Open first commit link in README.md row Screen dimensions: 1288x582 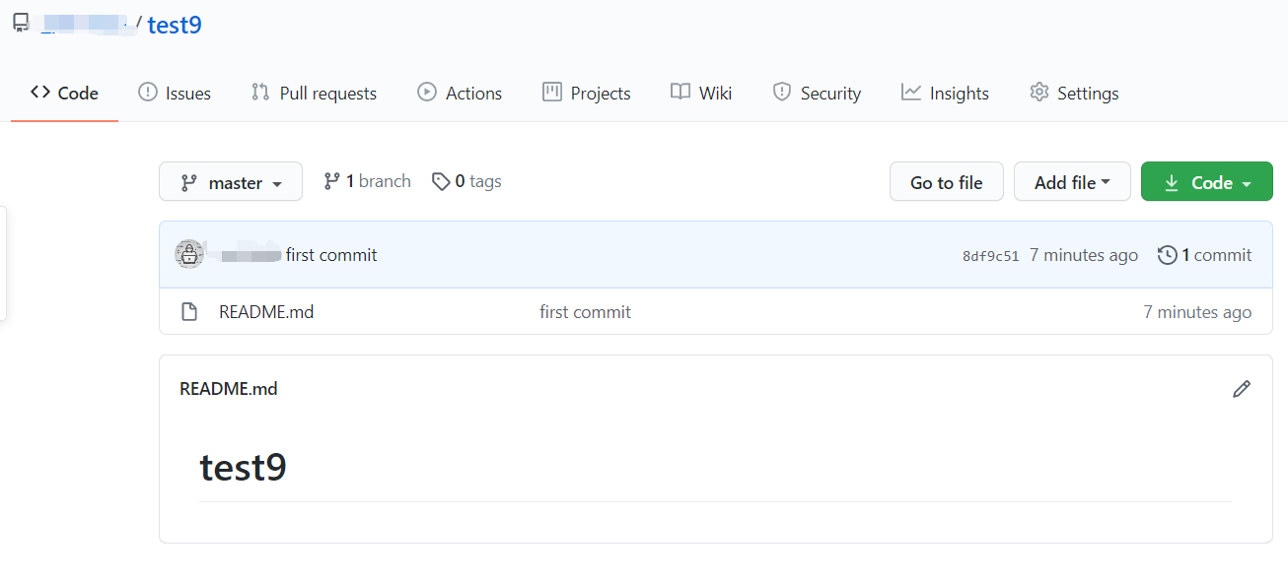(x=585, y=312)
